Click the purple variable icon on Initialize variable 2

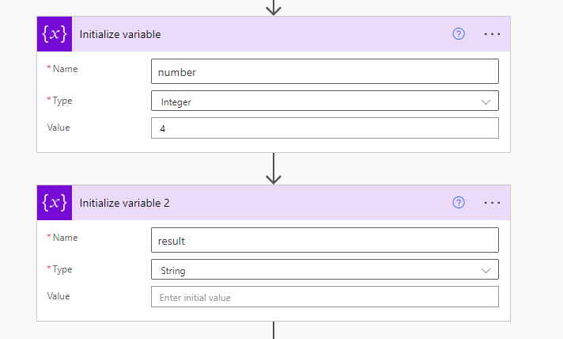pos(55,203)
